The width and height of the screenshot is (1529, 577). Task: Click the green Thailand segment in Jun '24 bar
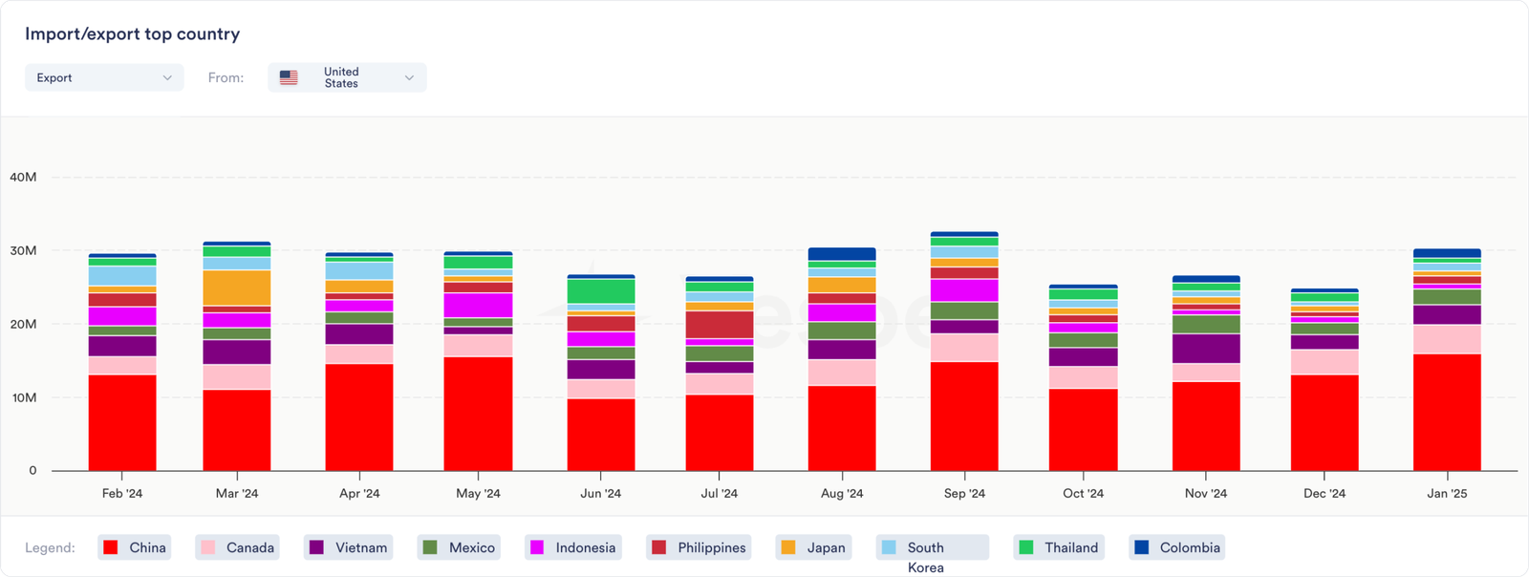tap(600, 291)
